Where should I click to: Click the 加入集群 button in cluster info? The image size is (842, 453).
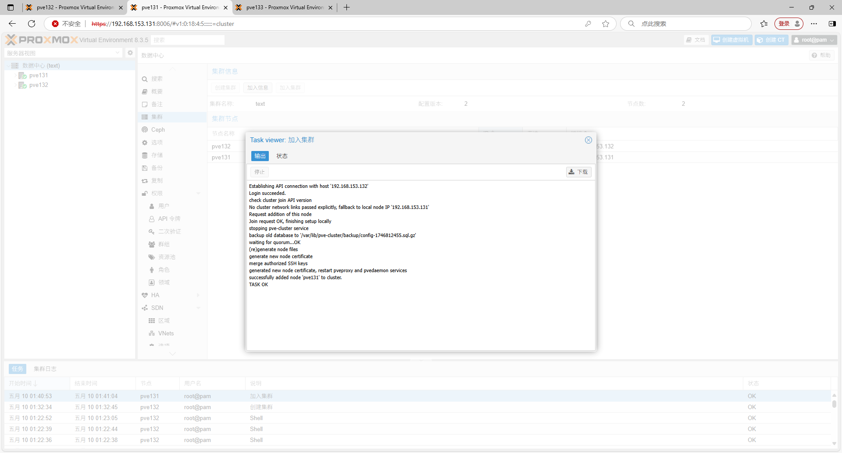tap(290, 88)
